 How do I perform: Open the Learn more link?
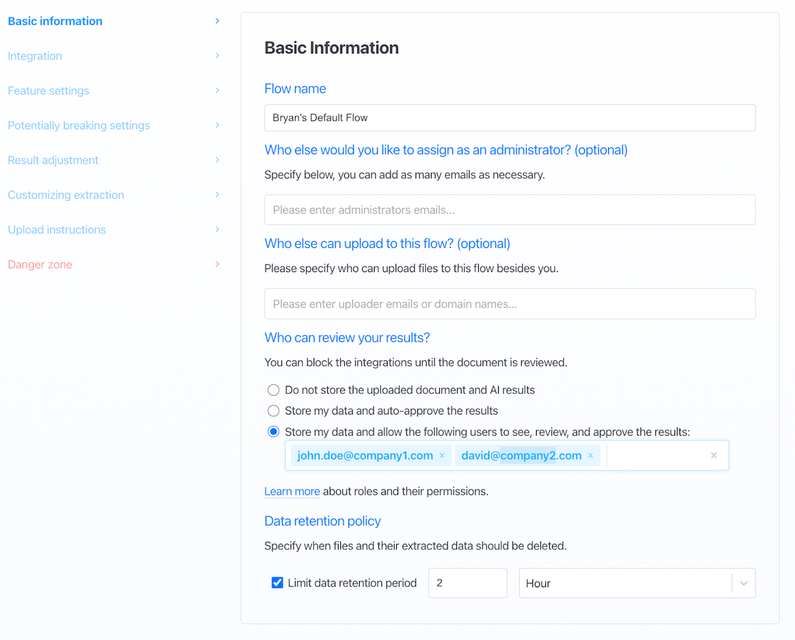(x=292, y=491)
